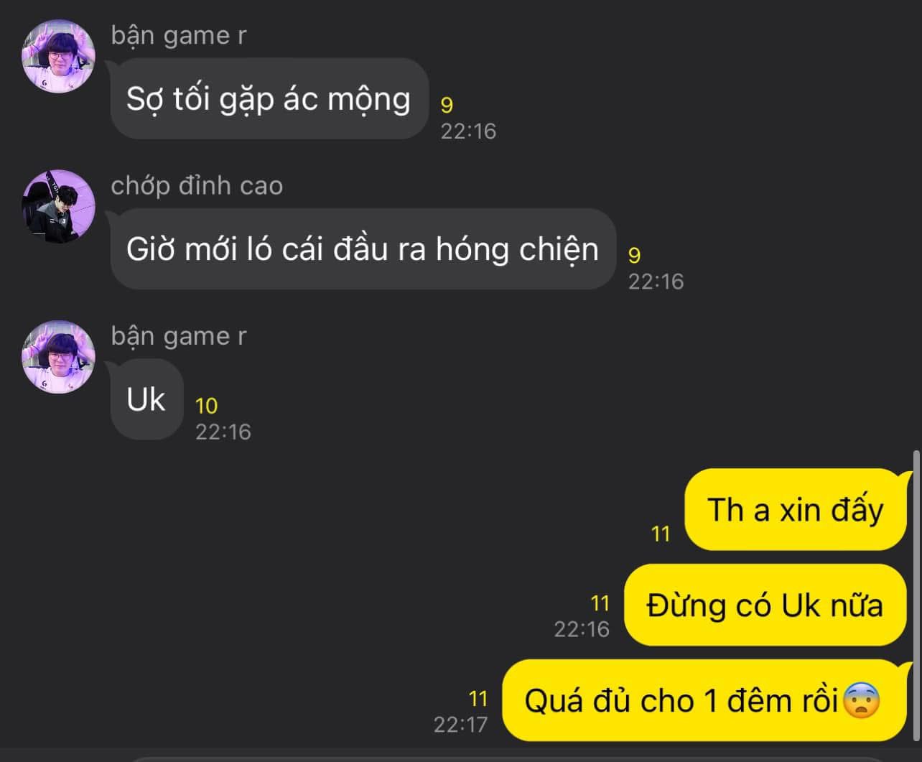This screenshot has height=762, width=922.
Task: Click the 22:17 timestamp of last message
Action: coord(460,724)
